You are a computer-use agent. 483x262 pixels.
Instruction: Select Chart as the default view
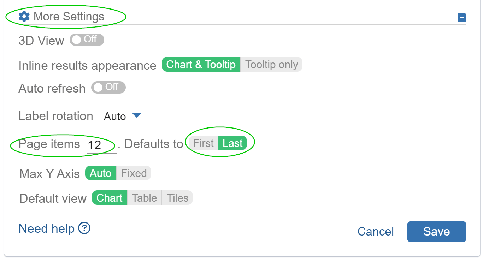click(109, 198)
